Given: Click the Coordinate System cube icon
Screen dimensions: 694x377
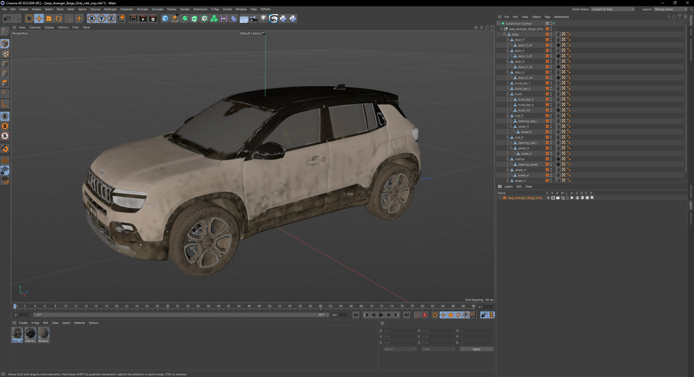Looking at the screenshot, I should tap(121, 18).
